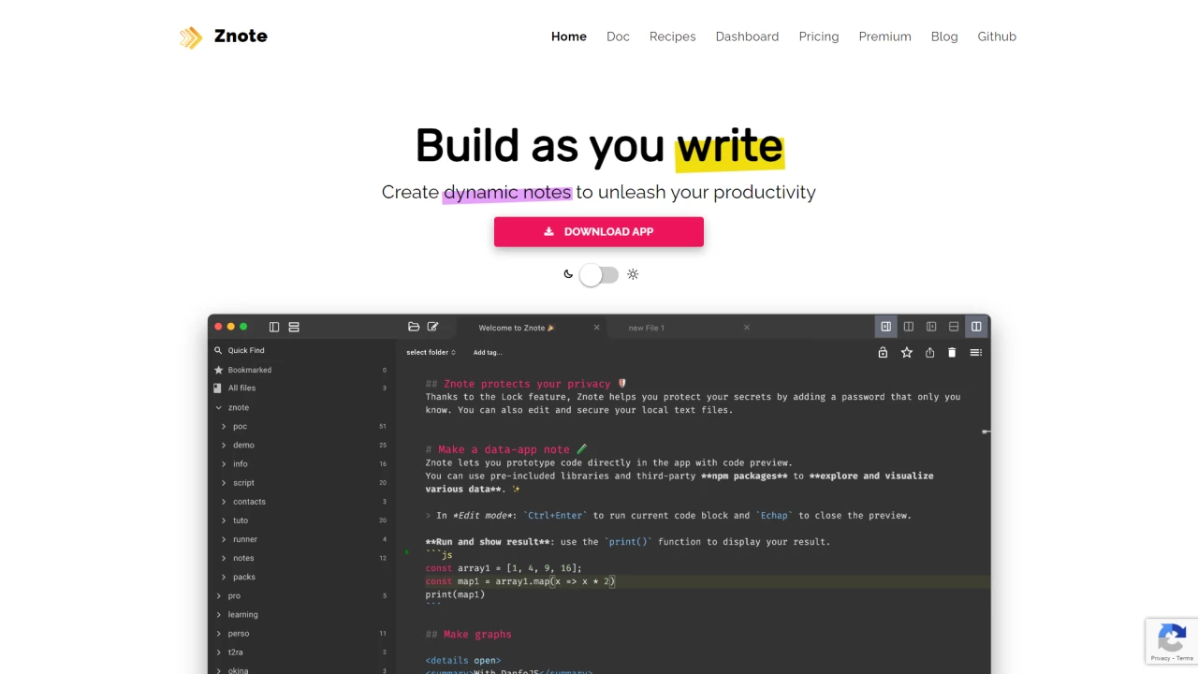Expand the tuto folder chevron
Image resolution: width=1198 pixels, height=674 pixels.
coord(224,520)
